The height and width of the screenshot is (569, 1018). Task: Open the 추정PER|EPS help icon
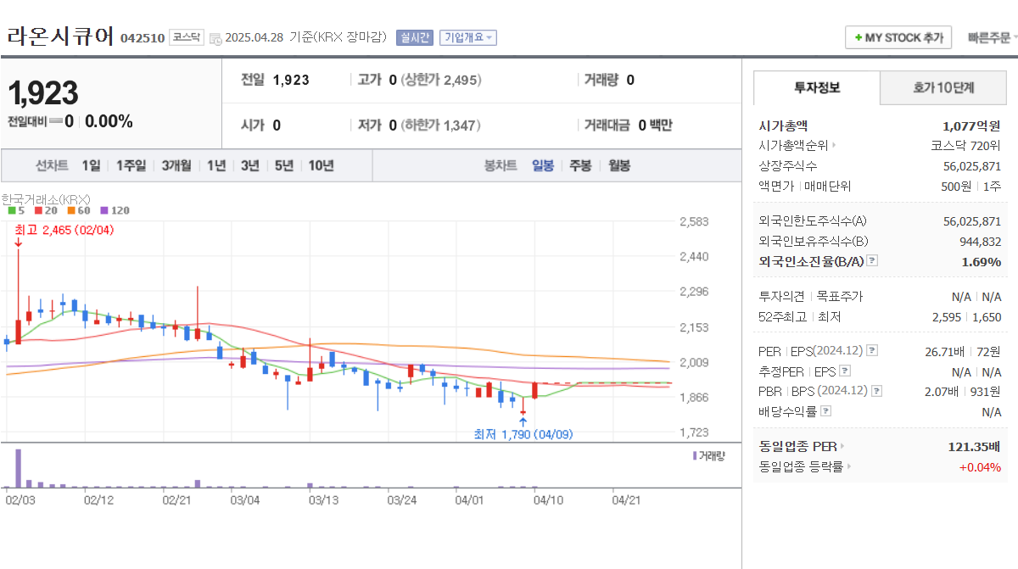[844, 371]
